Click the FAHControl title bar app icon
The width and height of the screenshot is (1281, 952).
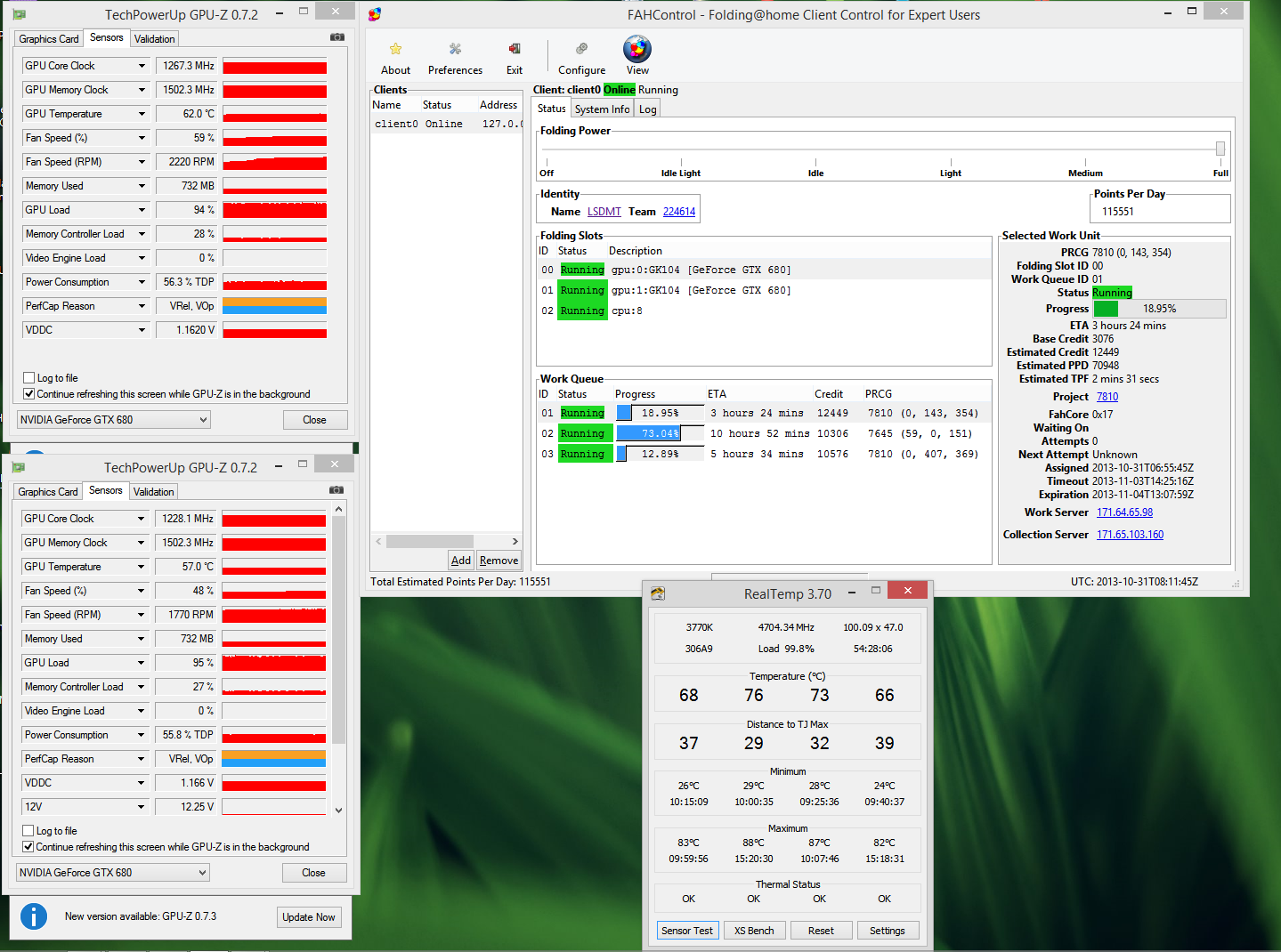tap(375, 14)
